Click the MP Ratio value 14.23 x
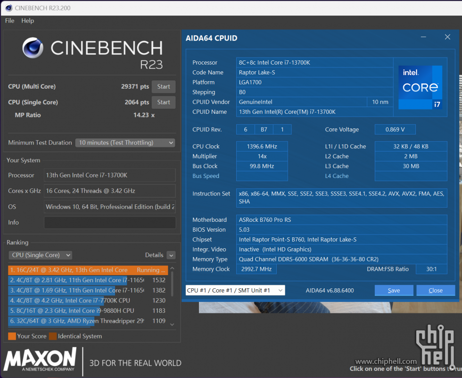Viewport: 462px width, 378px height. click(144, 115)
